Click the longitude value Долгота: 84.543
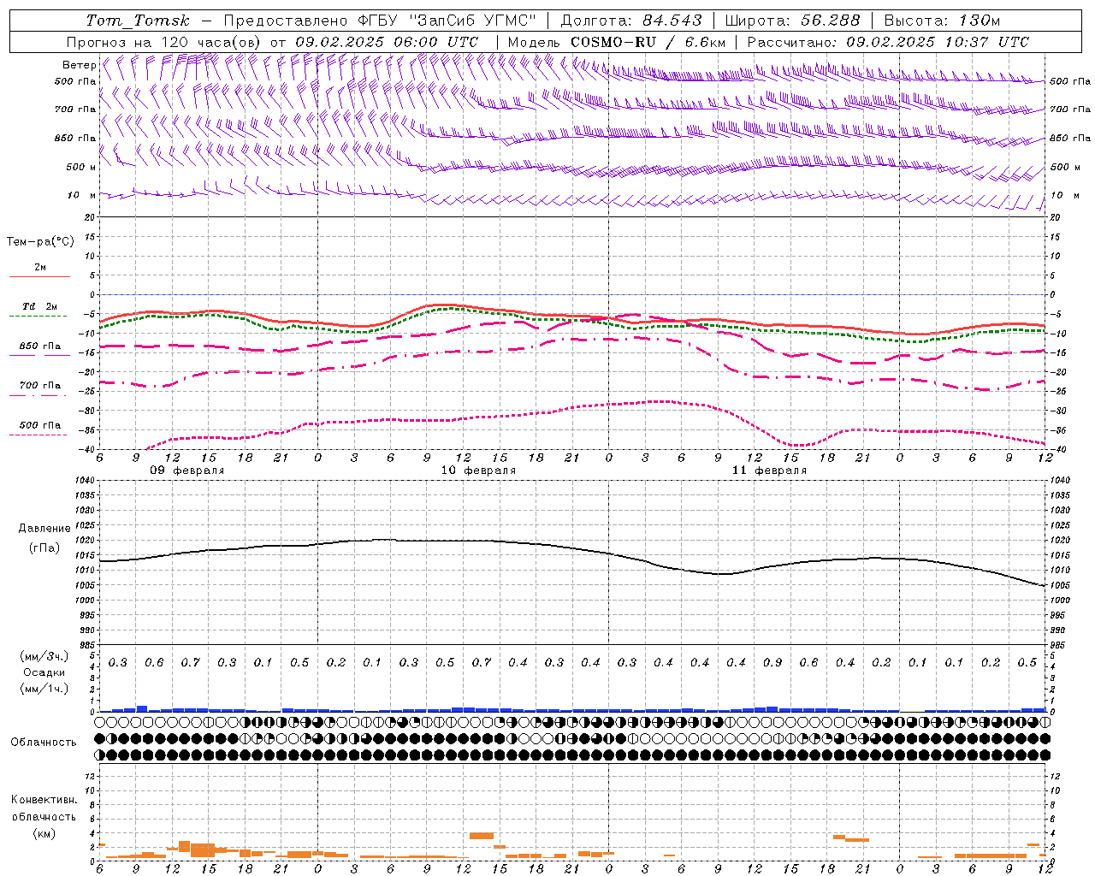The width and height of the screenshot is (1095, 876). (631, 21)
